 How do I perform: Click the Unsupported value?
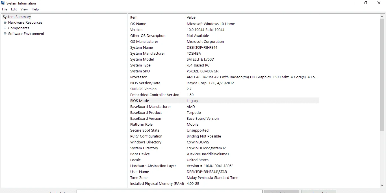click(x=198, y=130)
